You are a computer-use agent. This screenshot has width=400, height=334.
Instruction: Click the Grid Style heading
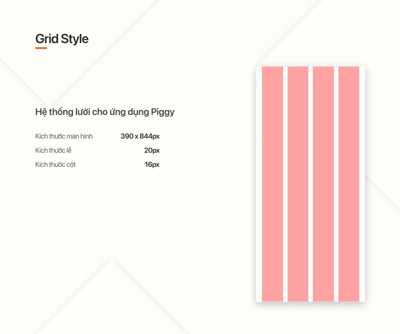(x=62, y=39)
